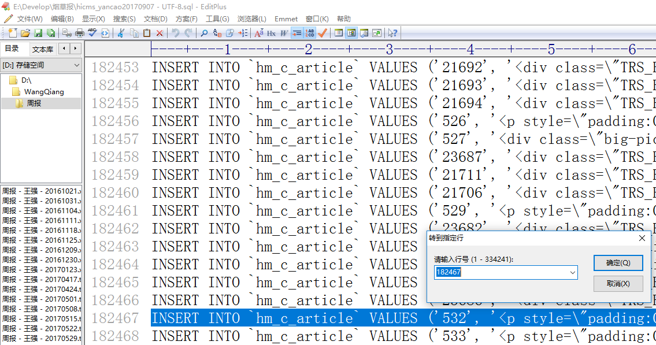Click the Undo arrow icon
656x345 pixels.
point(175,33)
